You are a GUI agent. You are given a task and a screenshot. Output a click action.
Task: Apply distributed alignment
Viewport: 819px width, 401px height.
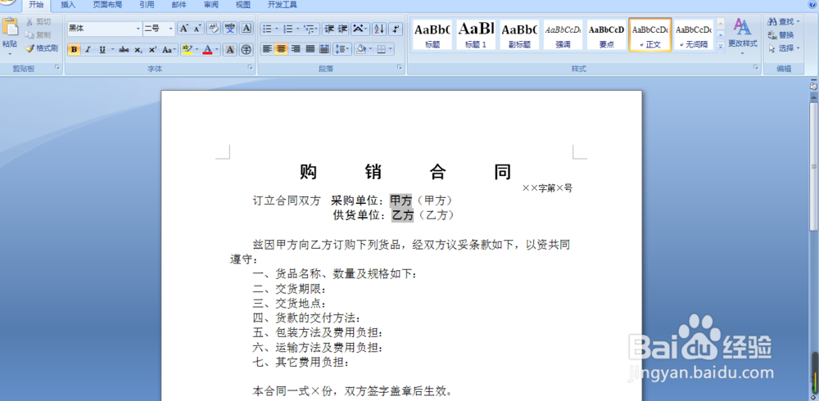[x=324, y=49]
